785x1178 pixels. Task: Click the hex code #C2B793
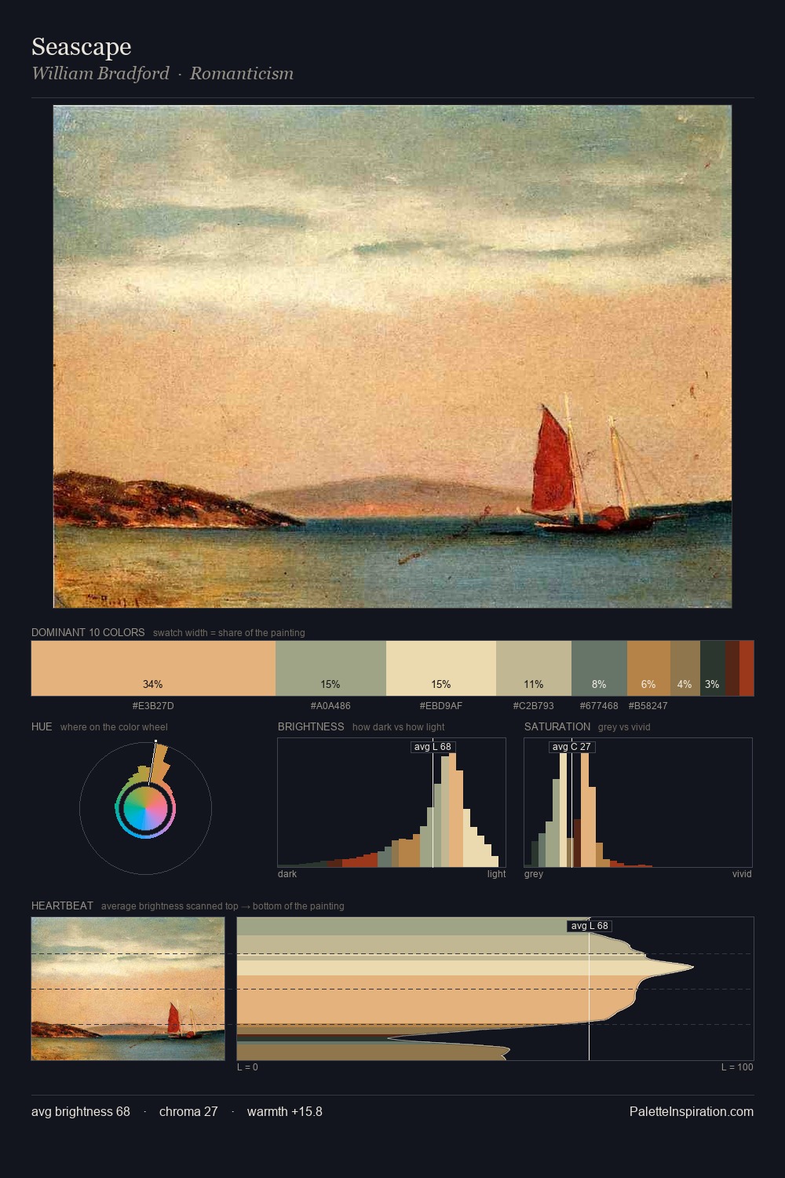click(x=534, y=706)
